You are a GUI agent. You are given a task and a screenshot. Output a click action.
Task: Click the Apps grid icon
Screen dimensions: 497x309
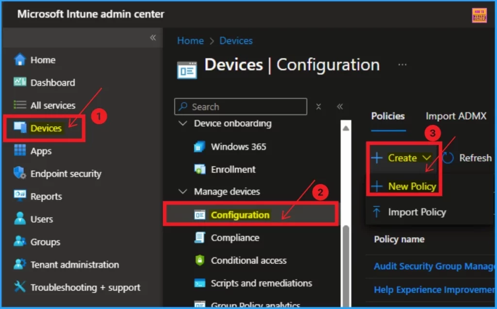tap(19, 150)
